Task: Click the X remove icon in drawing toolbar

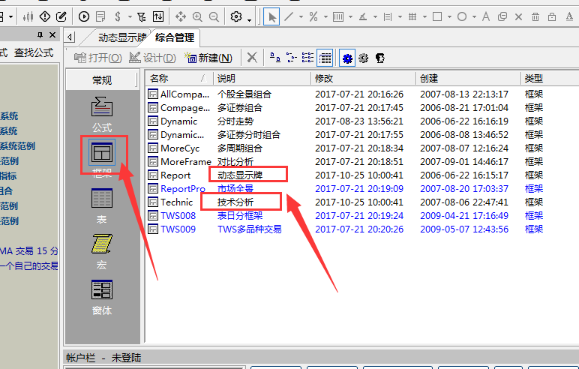Action: [x=518, y=16]
